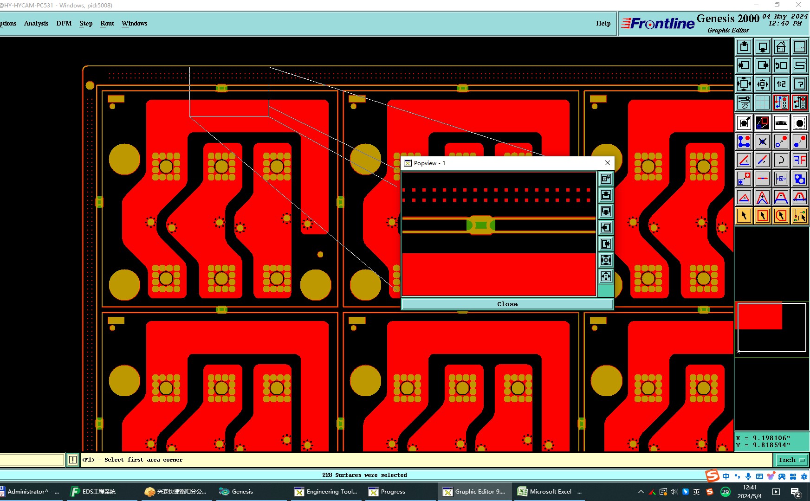Select the net selection mode icon

800,216
